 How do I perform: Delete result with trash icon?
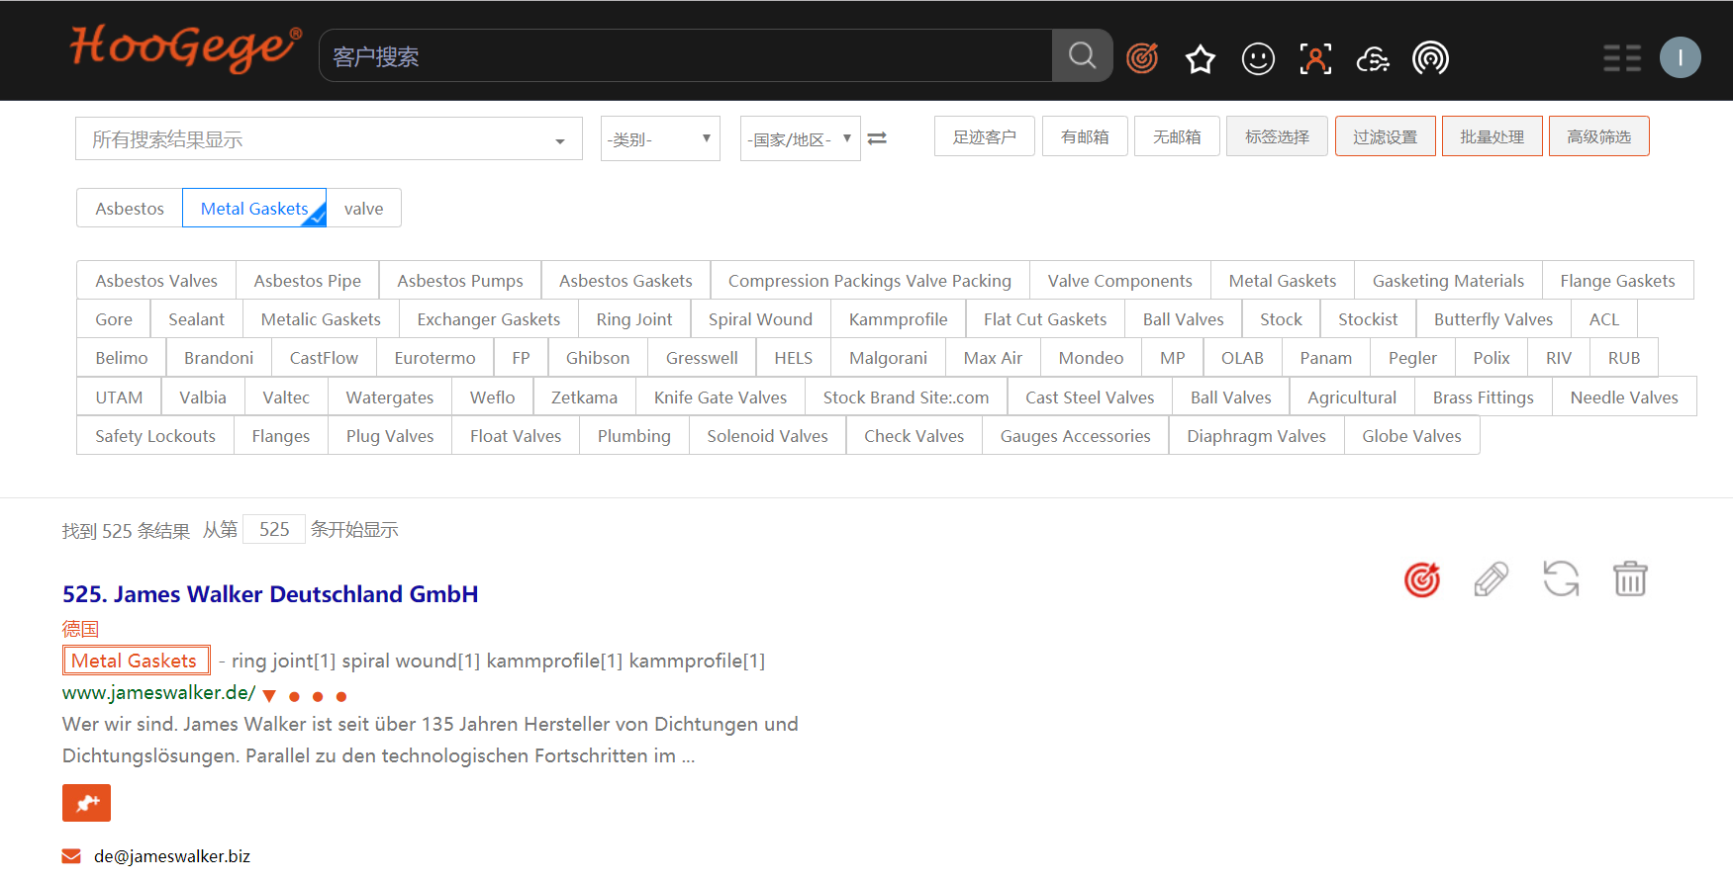[1630, 579]
